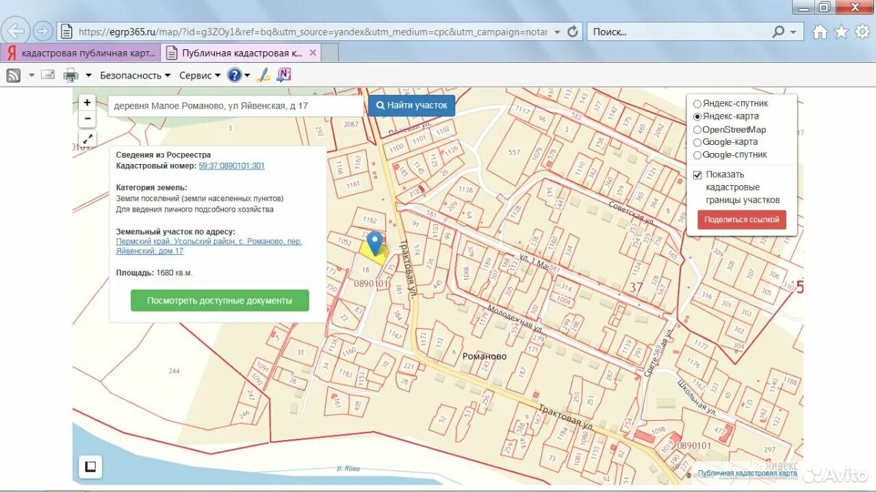Expand the RSS feeds dropdown arrow
The width and height of the screenshot is (876, 492).
pyautogui.click(x=31, y=75)
